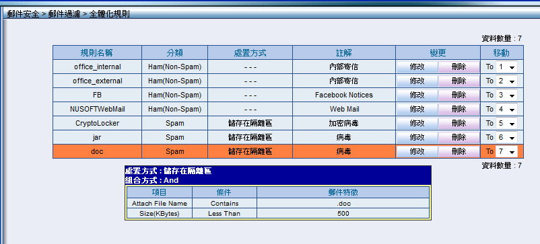
Task: Modify the doc rule
Action: tap(417, 151)
